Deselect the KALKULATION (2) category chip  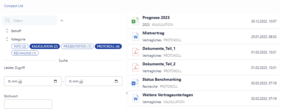[45, 46]
